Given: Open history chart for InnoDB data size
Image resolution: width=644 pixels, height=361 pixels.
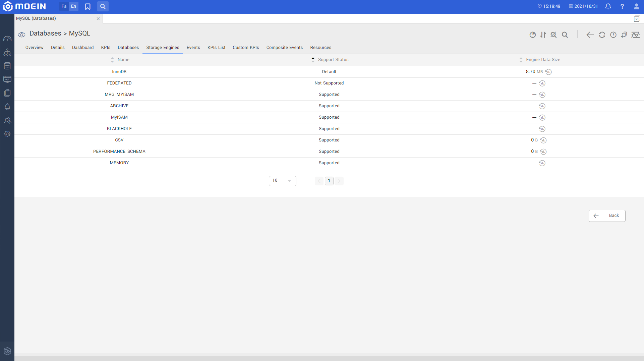Looking at the screenshot, I should tap(548, 72).
